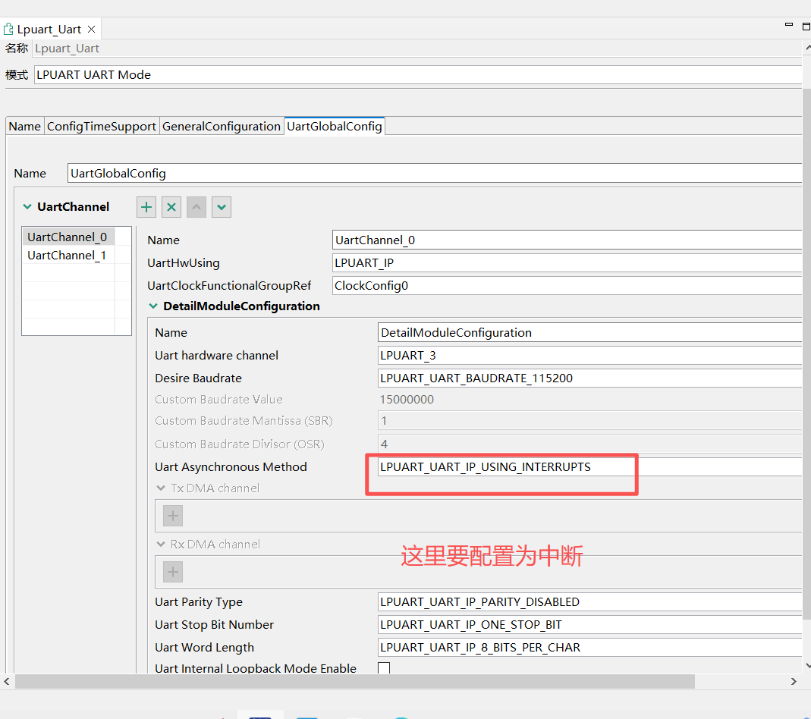Open the UartHwUsing LPUART_IP dropdown

[567, 263]
